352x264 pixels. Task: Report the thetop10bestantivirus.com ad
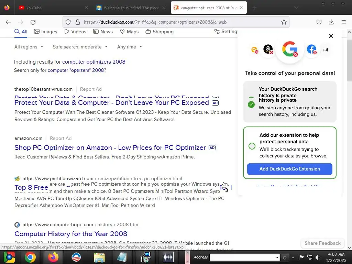[91, 89]
